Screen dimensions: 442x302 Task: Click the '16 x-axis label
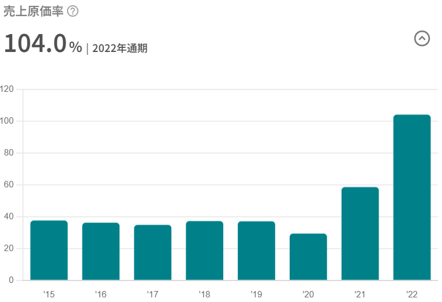101,294
